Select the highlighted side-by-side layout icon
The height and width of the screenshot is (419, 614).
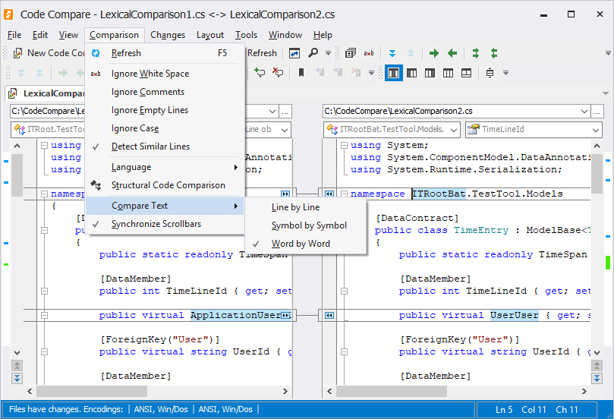click(x=393, y=73)
